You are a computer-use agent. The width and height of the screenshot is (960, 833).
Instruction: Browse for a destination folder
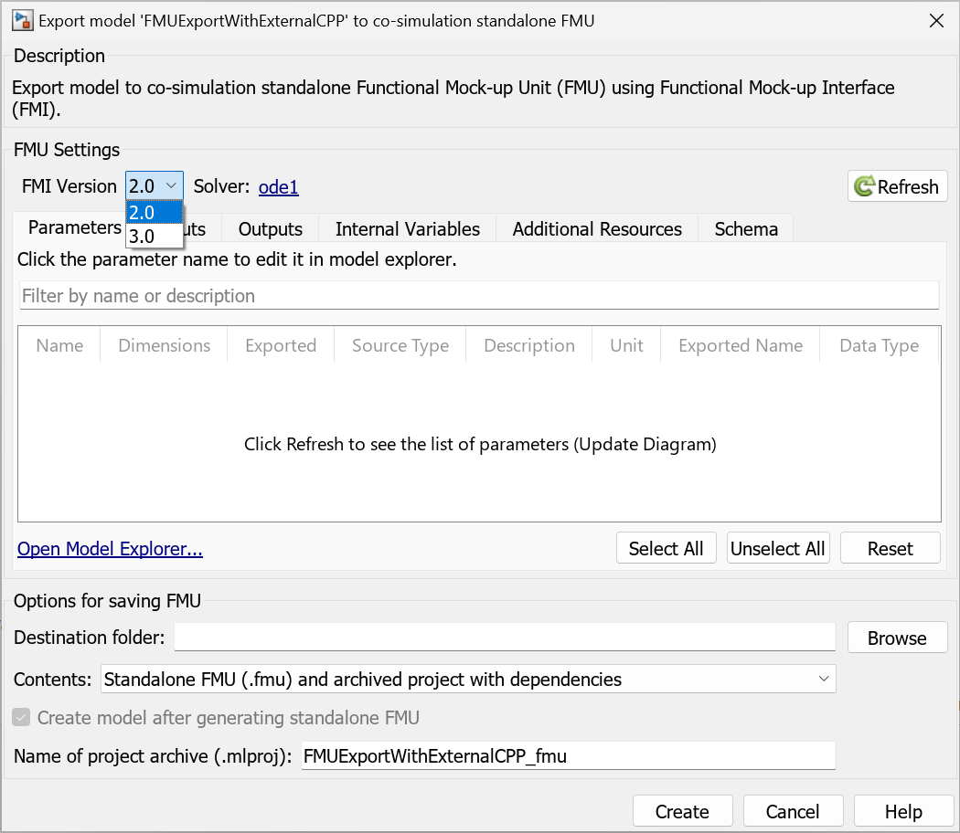coord(896,638)
